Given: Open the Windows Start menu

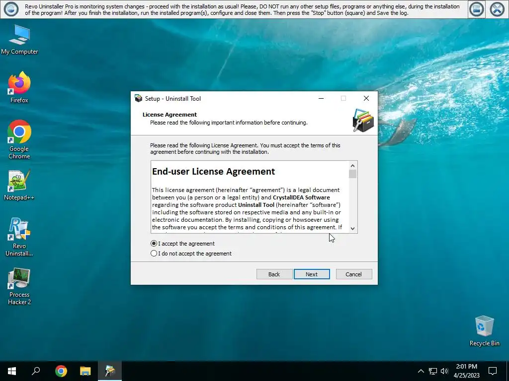Looking at the screenshot, I should click(12, 371).
